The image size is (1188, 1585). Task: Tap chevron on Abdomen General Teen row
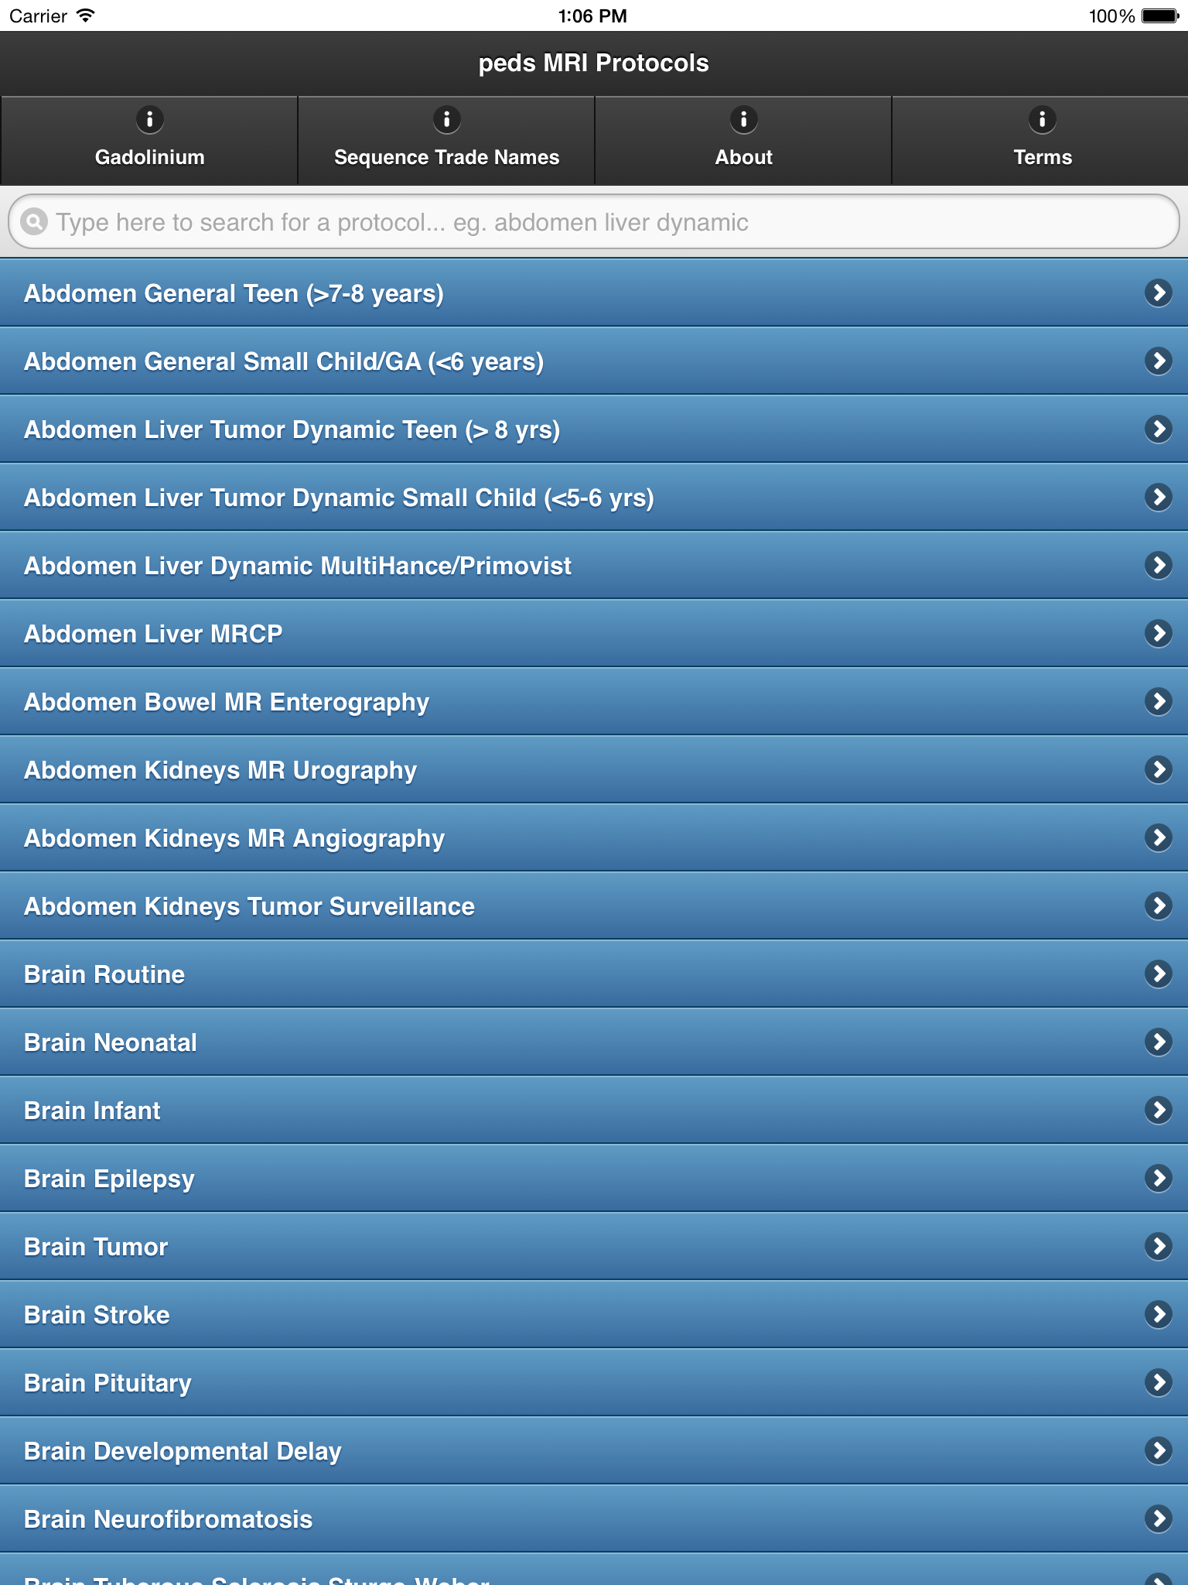[x=1159, y=293]
